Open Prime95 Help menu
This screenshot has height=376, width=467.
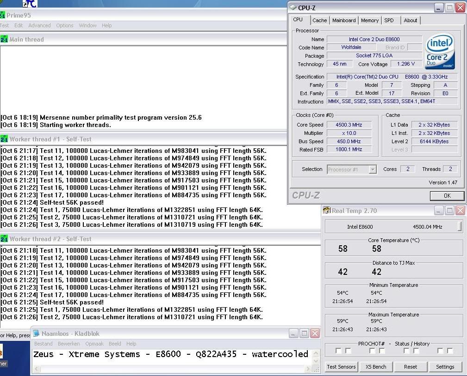coord(106,25)
